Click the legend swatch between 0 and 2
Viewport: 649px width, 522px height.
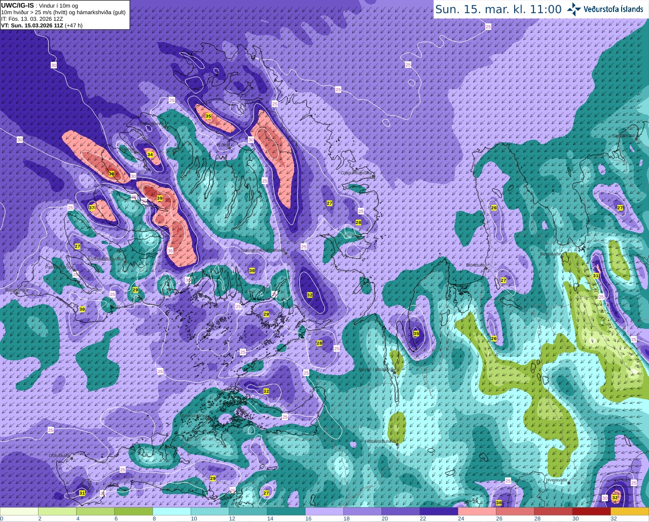point(19,511)
